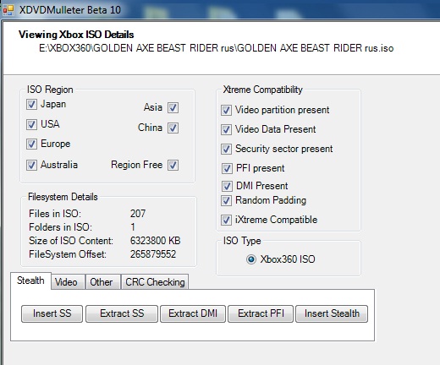Image resolution: width=440 pixels, height=365 pixels.
Task: Toggle the iXtreme Compatible checkbox
Action: pyautogui.click(x=226, y=220)
